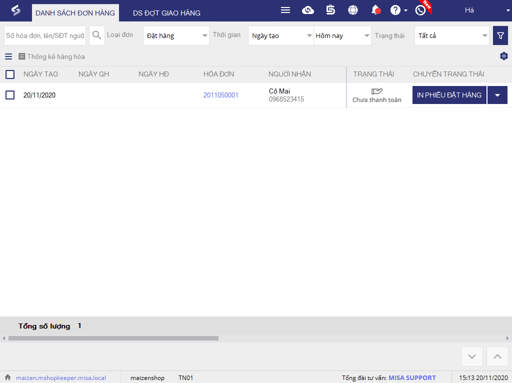Click the Ngày HĐ column header
The height and width of the screenshot is (383, 512).
(153, 74)
